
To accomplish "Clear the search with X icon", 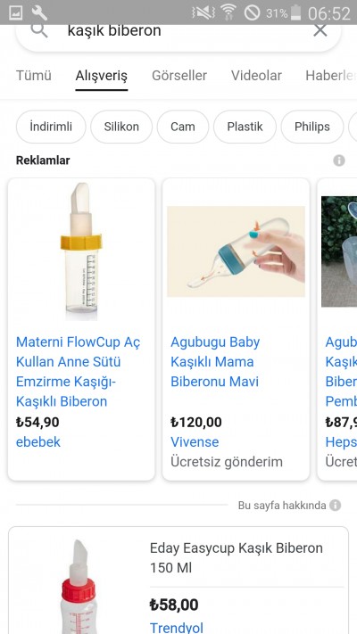I will point(320,30).
